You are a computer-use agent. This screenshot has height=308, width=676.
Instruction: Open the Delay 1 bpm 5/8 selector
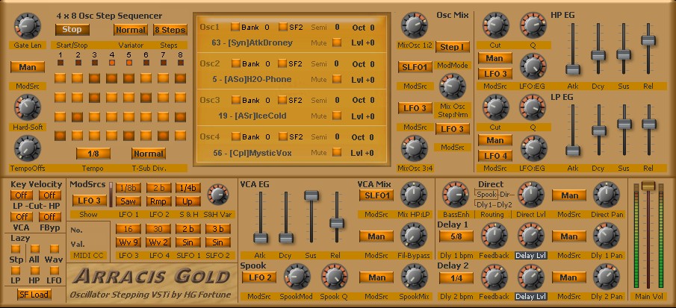(455, 236)
